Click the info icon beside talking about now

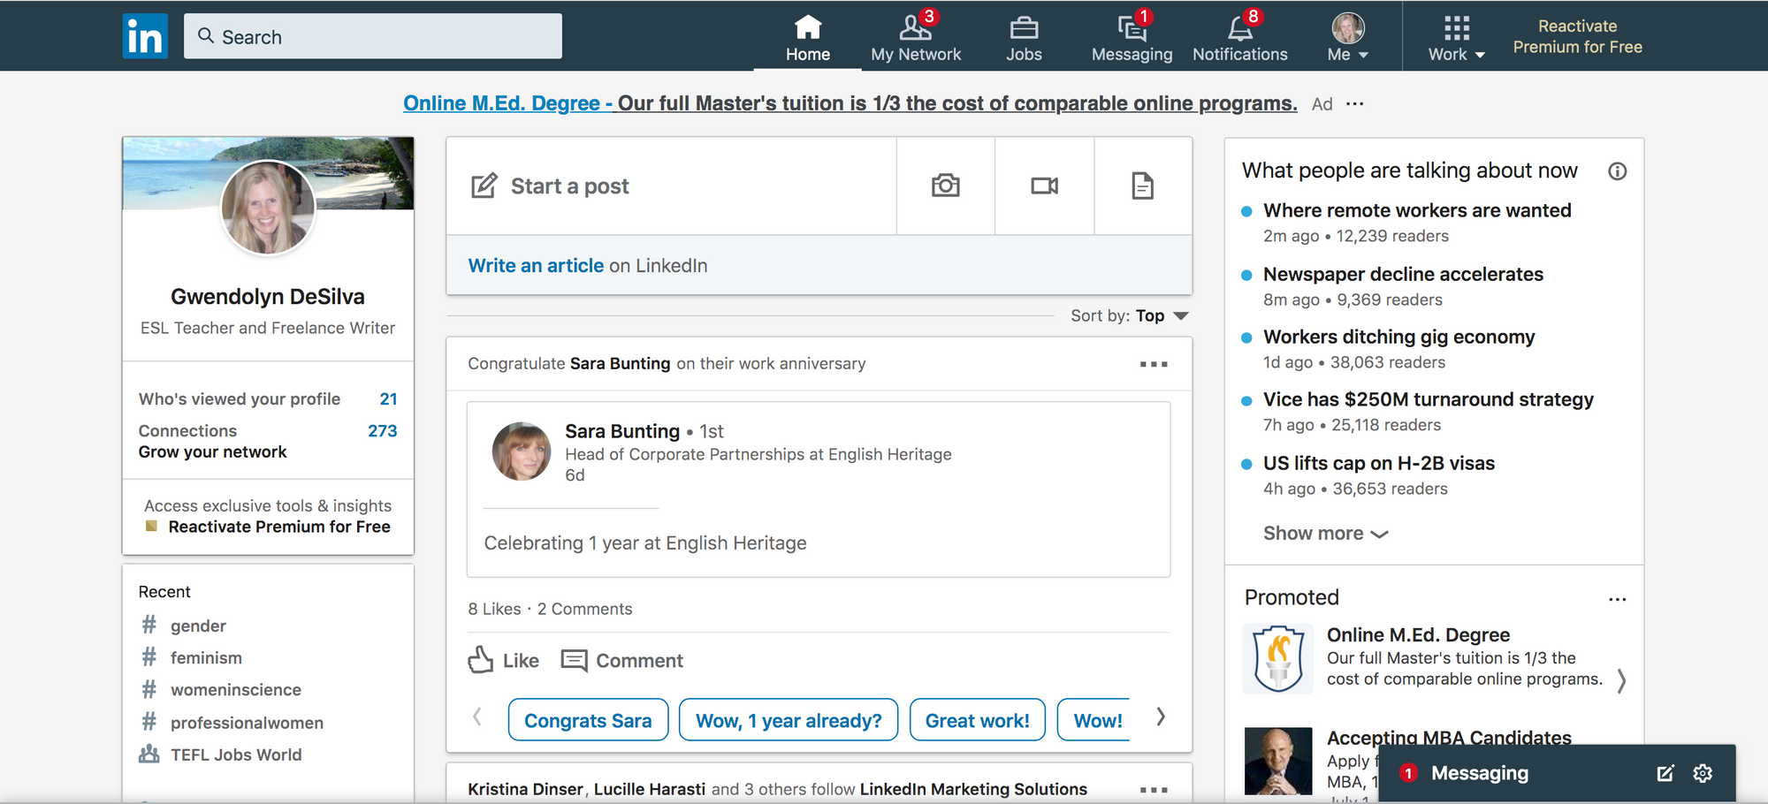(1617, 171)
